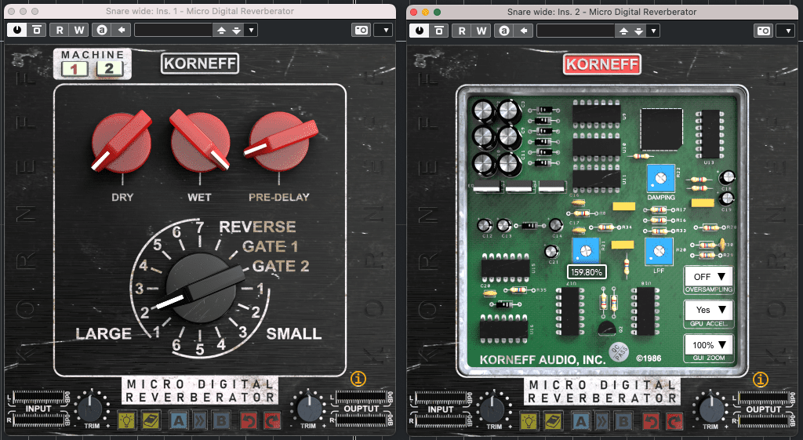Image resolution: width=803 pixels, height=440 pixels.
Task: Click yellow lightbulb hints icon in Ins. 1
Action: [x=126, y=420]
